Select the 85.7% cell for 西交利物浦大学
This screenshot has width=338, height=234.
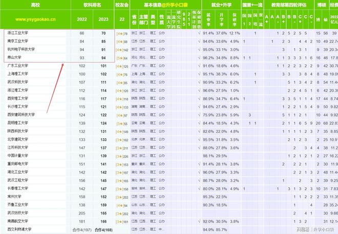[221, 230]
